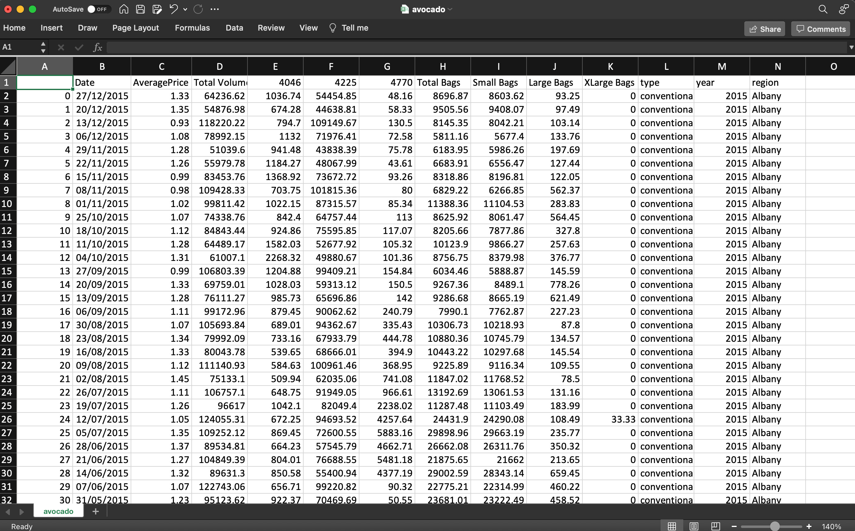Click the Home icon in title bar
855x531 pixels.
coord(124,9)
